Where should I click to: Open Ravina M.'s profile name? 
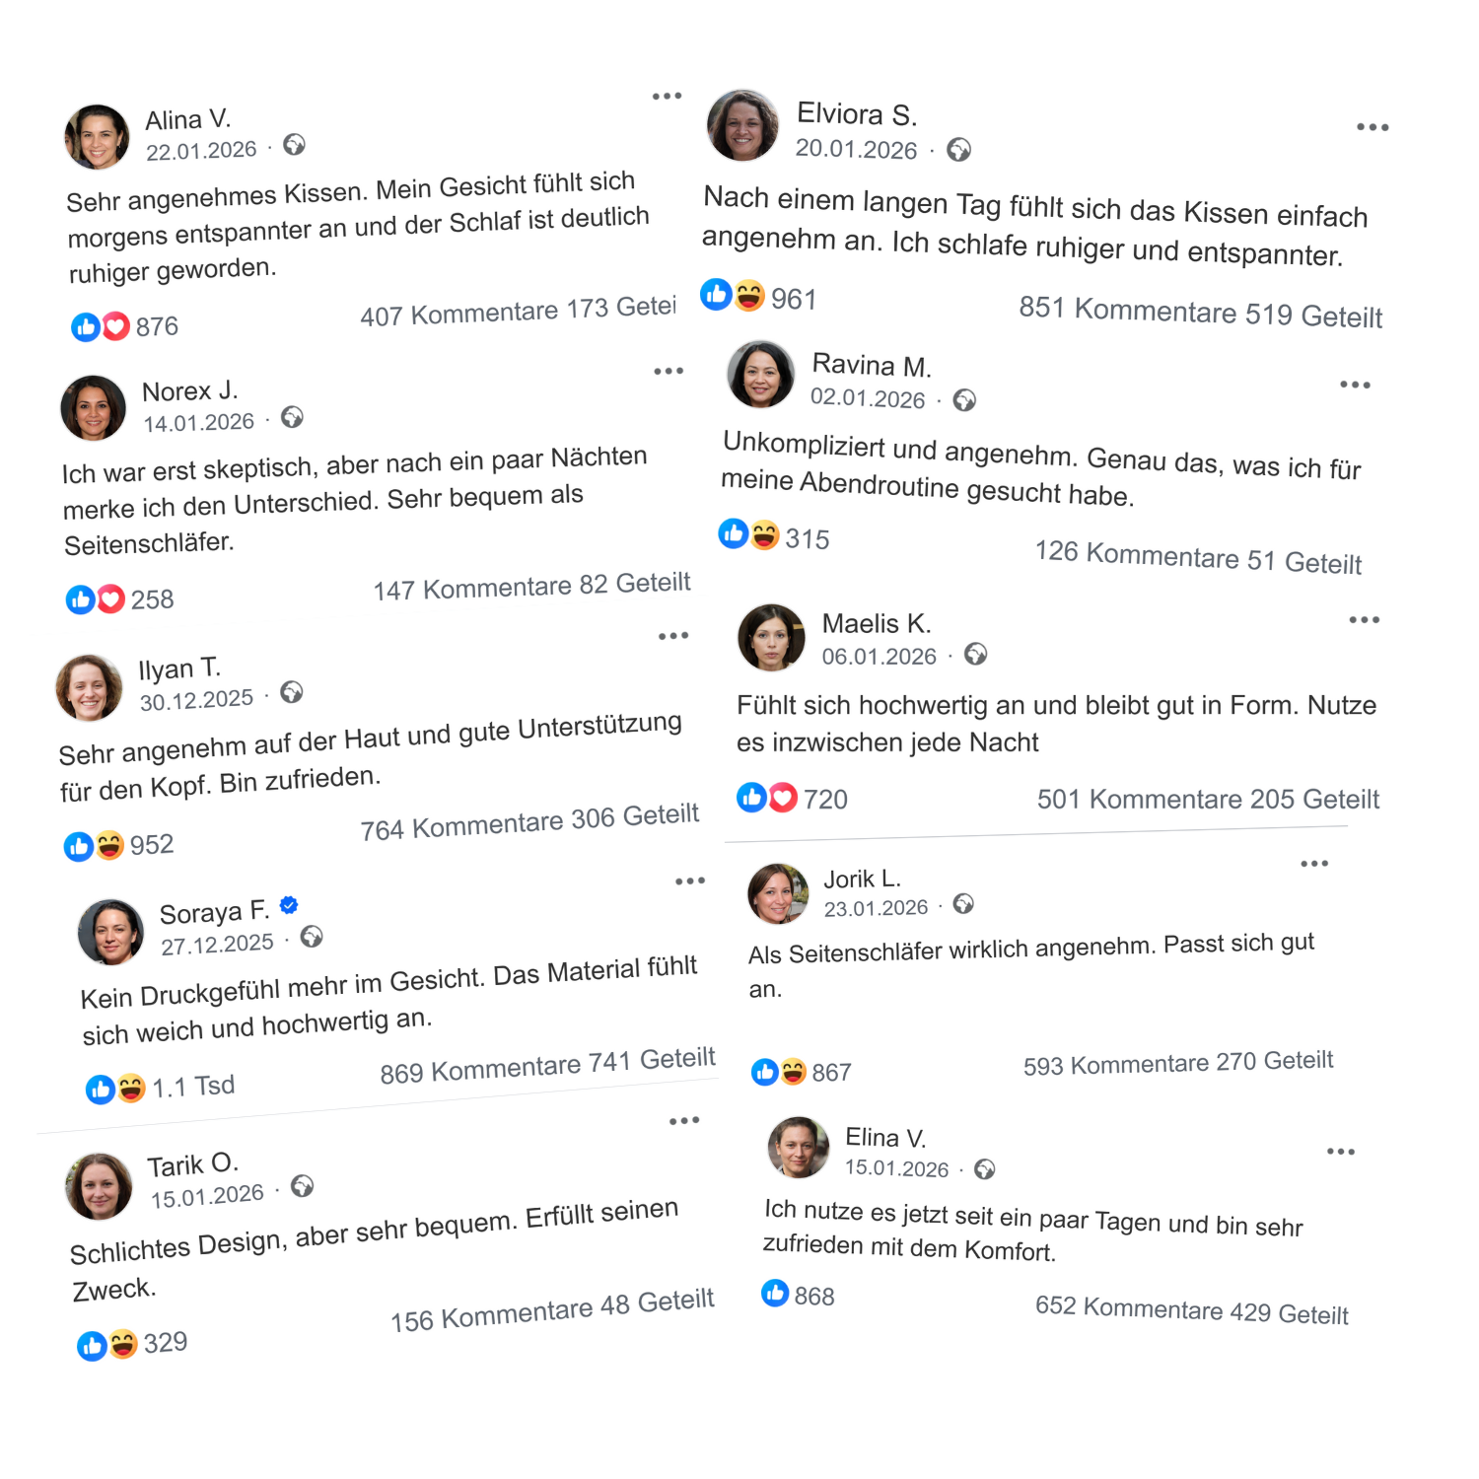[872, 366]
